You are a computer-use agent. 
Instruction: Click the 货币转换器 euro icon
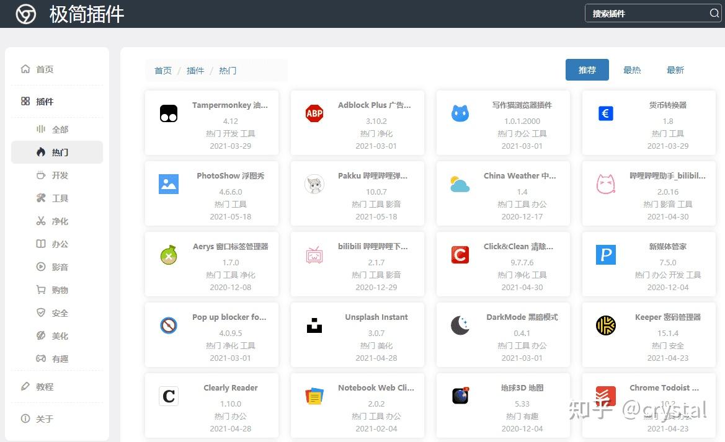coord(606,113)
